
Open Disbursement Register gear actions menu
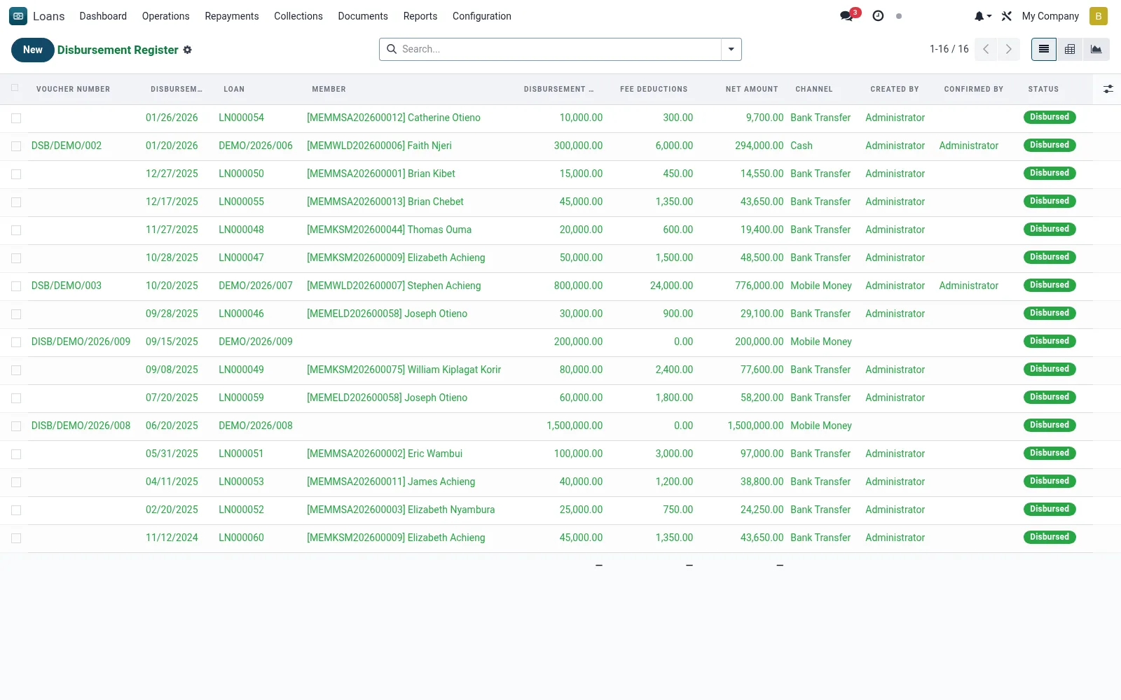coord(187,50)
